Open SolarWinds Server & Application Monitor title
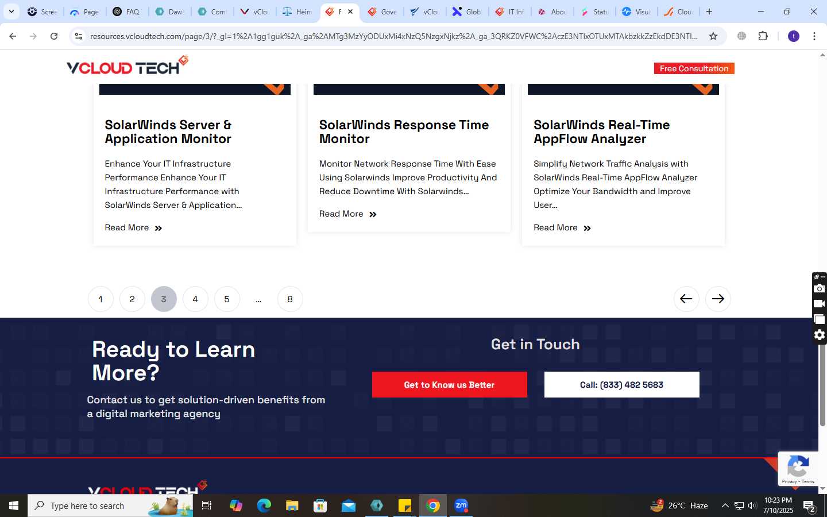Viewport: 827px width, 517px height. pos(168,132)
